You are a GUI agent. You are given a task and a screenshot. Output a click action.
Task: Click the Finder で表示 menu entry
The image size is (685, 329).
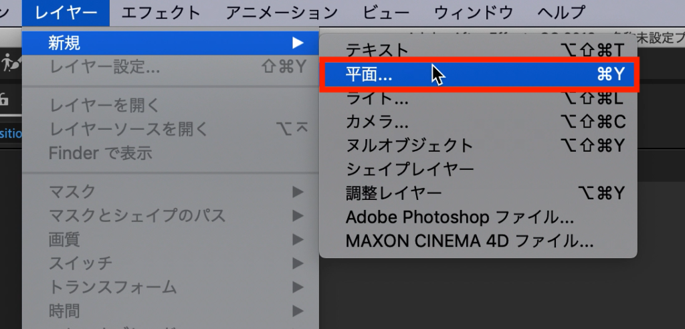171,153
